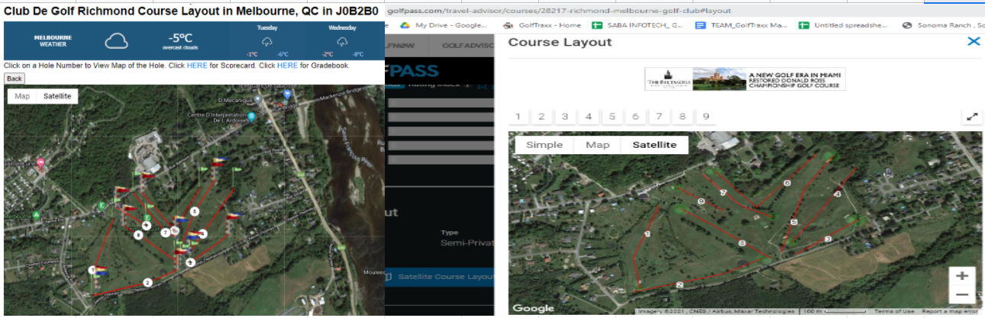
Task: Click hole 1 marker on left map
Action: pyautogui.click(x=92, y=269)
